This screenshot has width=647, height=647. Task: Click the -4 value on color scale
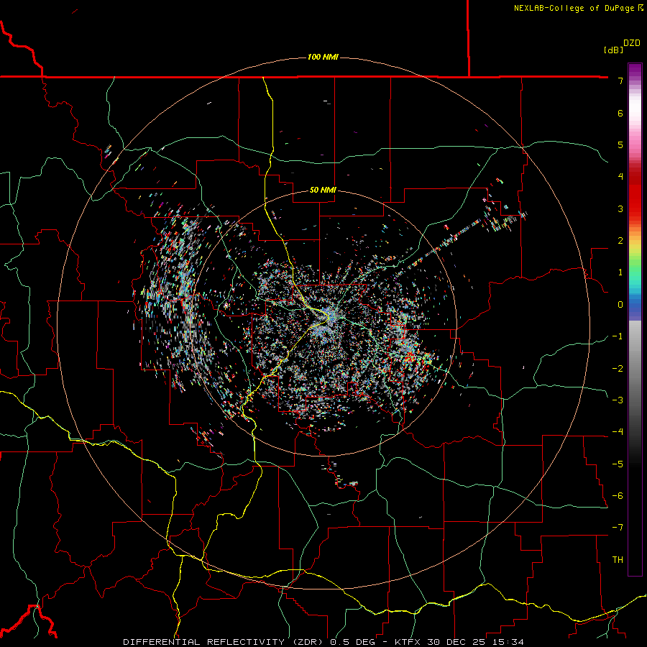tap(618, 432)
